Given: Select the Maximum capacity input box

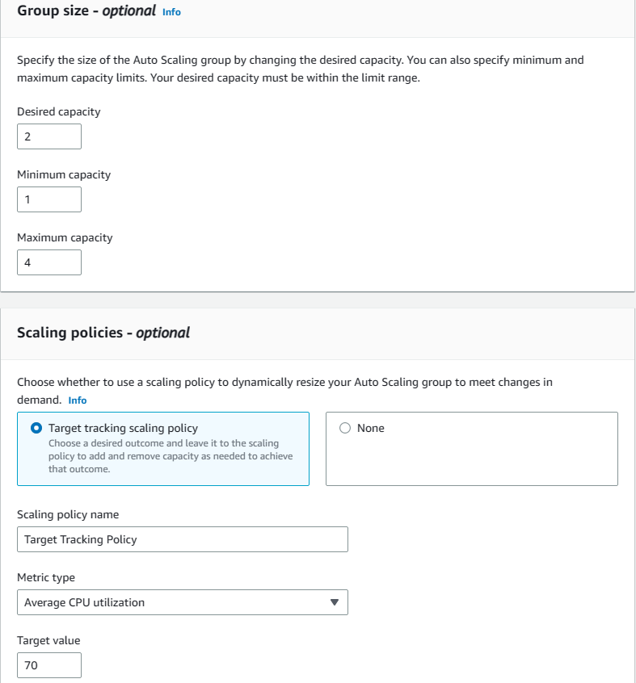Looking at the screenshot, I should pyautogui.click(x=49, y=262).
